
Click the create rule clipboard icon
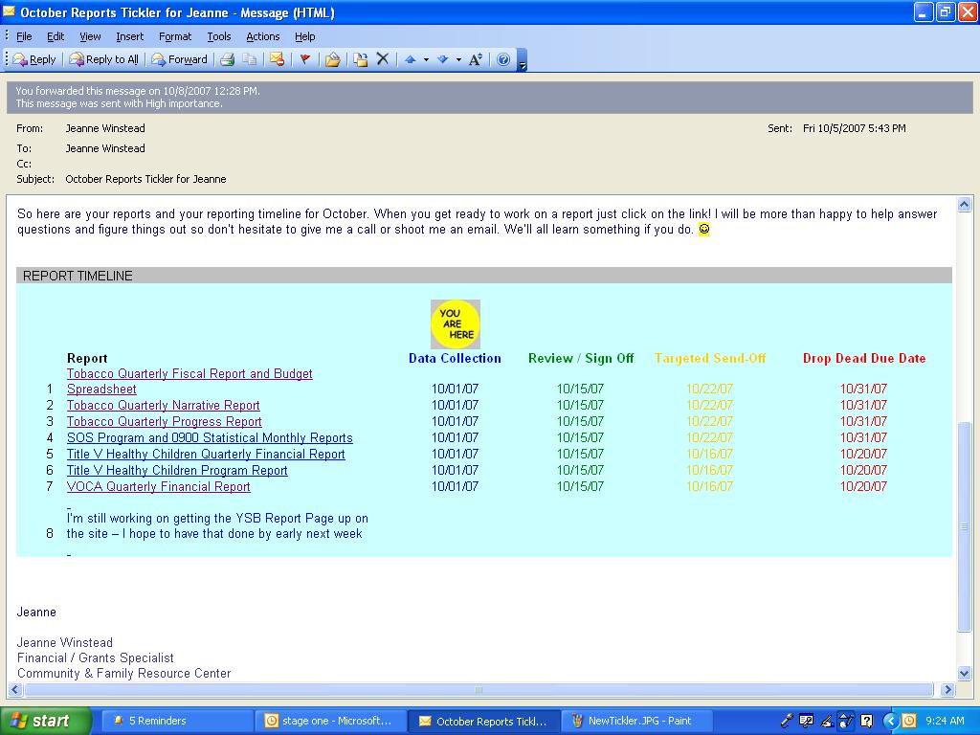point(361,59)
